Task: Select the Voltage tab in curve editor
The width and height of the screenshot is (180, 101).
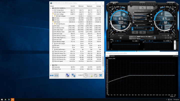Action: (x=107, y=56)
